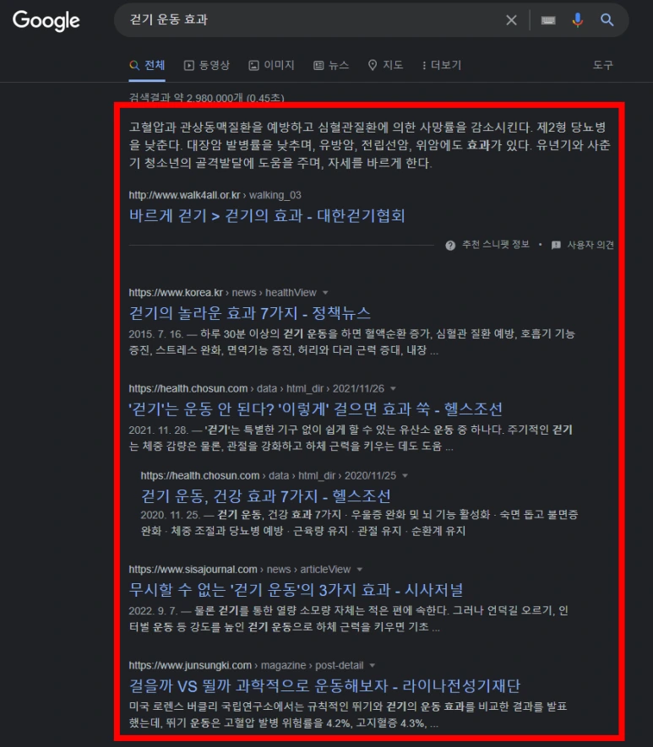Switch to the 지도 tab
653x747 pixels.
point(385,65)
